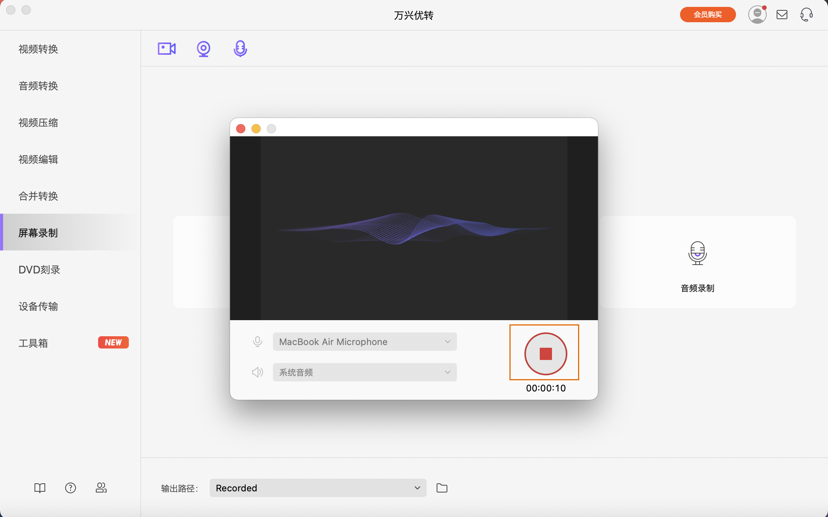The height and width of the screenshot is (517, 828).
Task: Select the webcam recorder icon
Action: pos(204,49)
